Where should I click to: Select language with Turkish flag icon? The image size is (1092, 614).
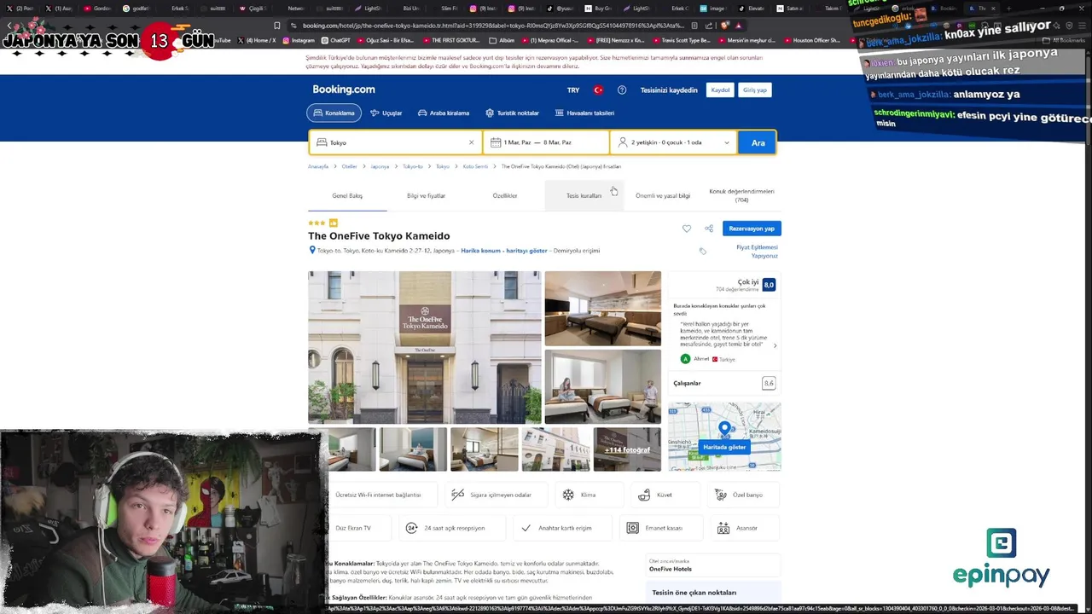coord(598,90)
